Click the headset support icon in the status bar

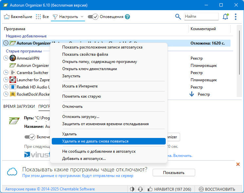[x=140, y=189]
